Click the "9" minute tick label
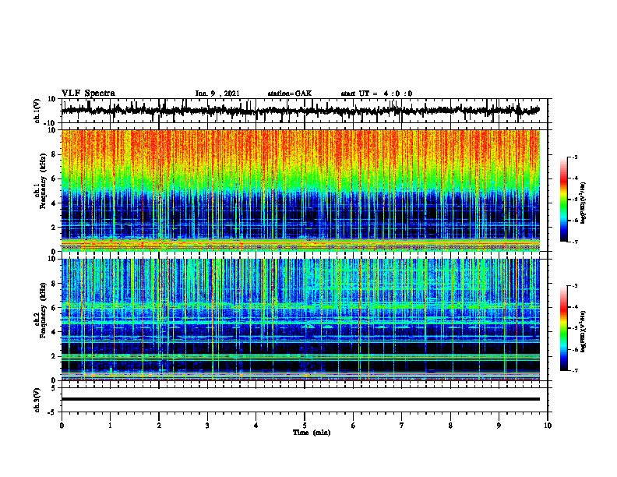 point(499,426)
